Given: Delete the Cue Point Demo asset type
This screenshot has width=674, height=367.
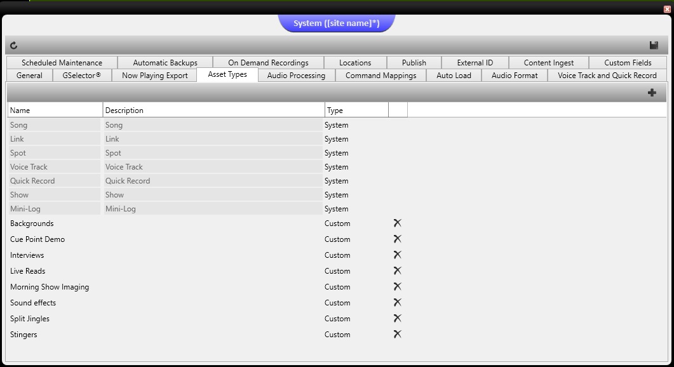Looking at the screenshot, I should click(x=397, y=239).
